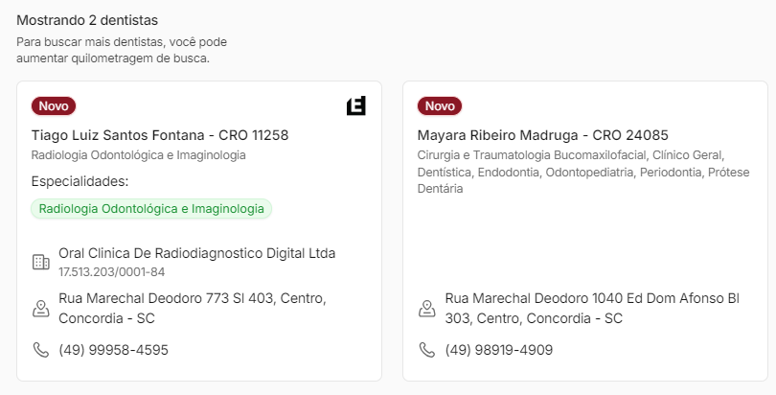The height and width of the screenshot is (395, 776).
Task: Open Mayara Ribeiro Madruga's profile name
Action: point(543,135)
